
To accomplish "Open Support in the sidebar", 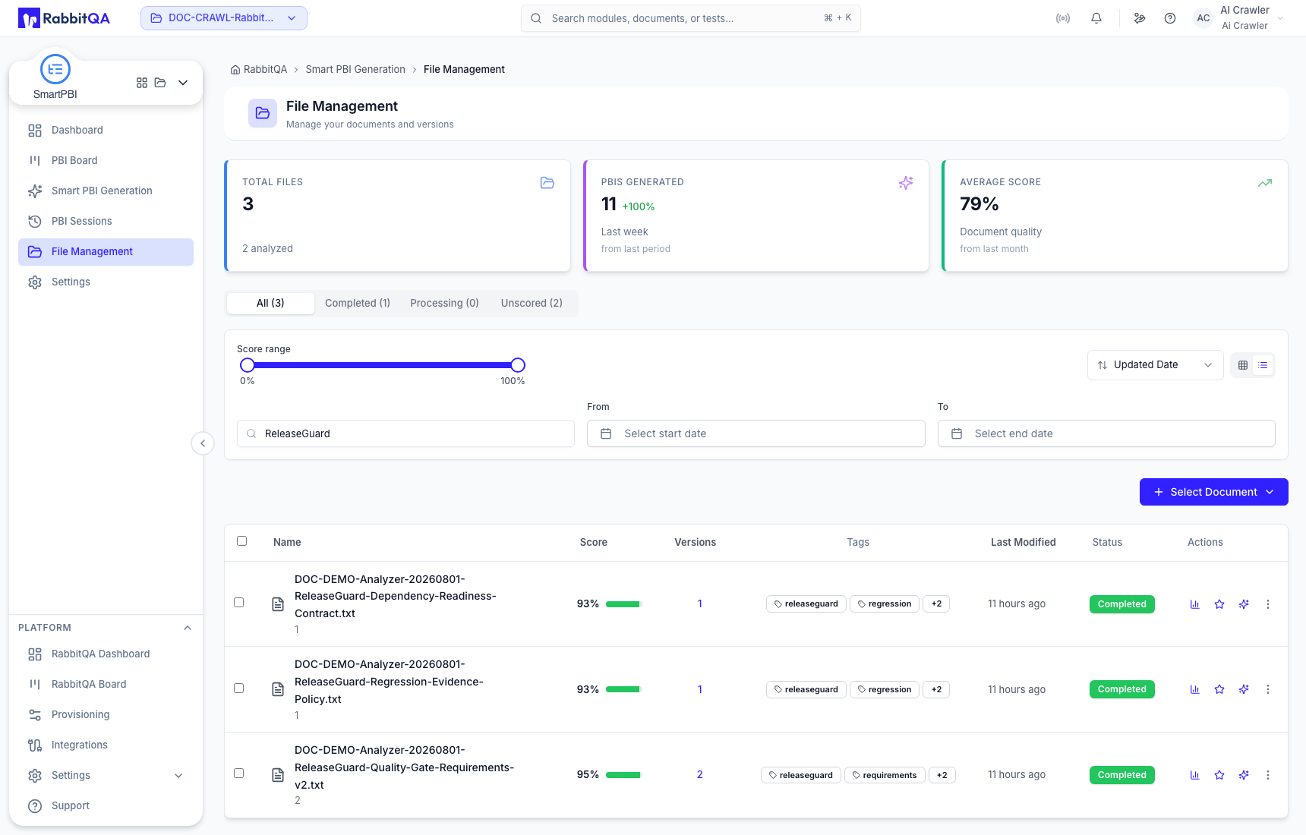I will click(106, 806).
